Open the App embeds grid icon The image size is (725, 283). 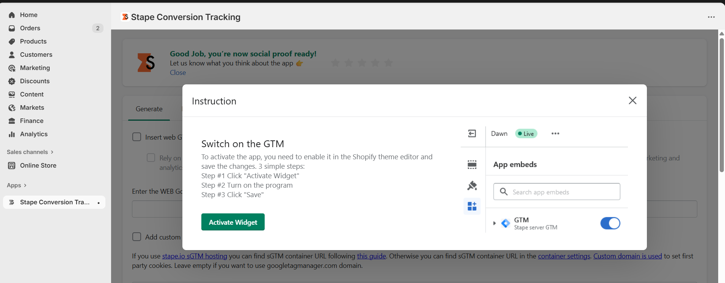472,206
